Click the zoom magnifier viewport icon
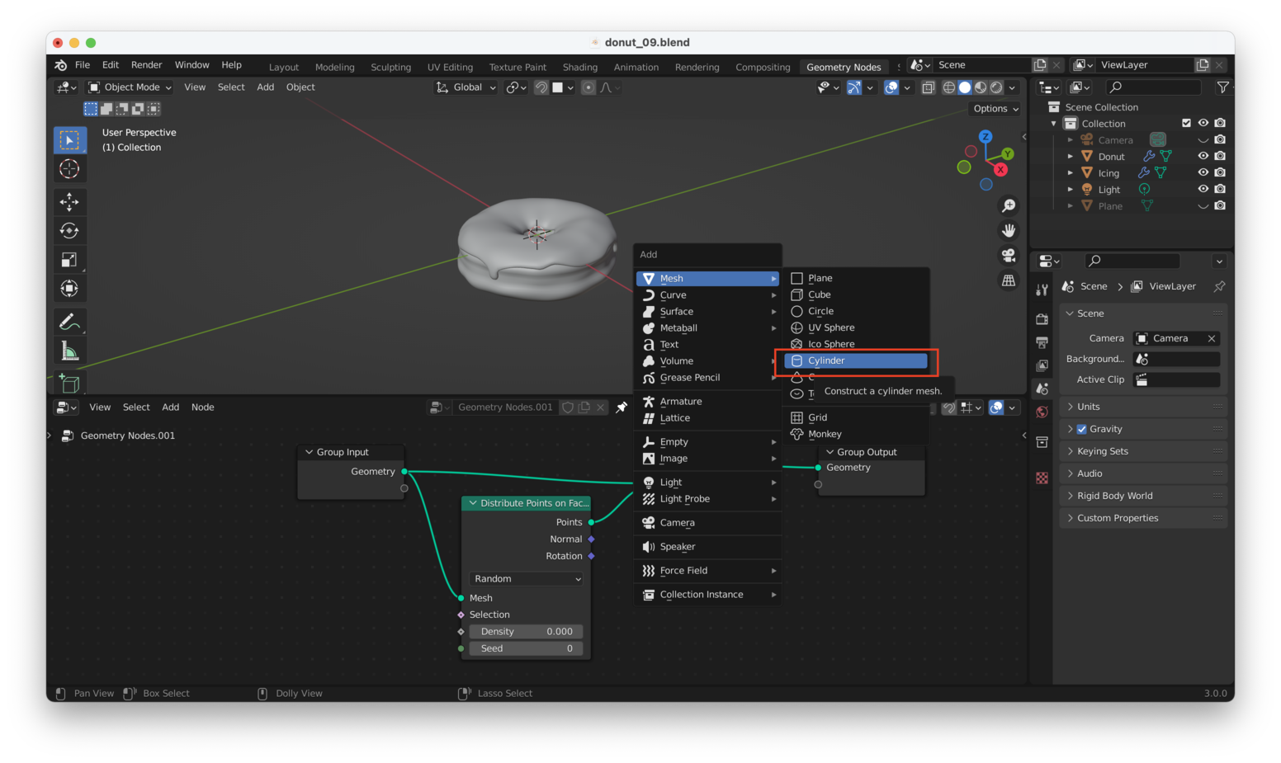The height and width of the screenshot is (763, 1281). pyautogui.click(x=1009, y=205)
